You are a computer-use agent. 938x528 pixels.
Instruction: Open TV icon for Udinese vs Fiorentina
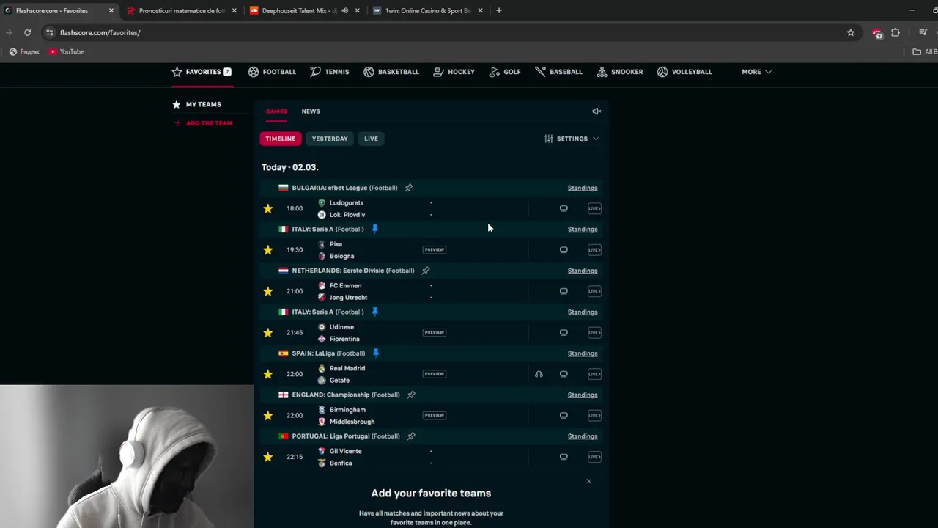click(564, 333)
